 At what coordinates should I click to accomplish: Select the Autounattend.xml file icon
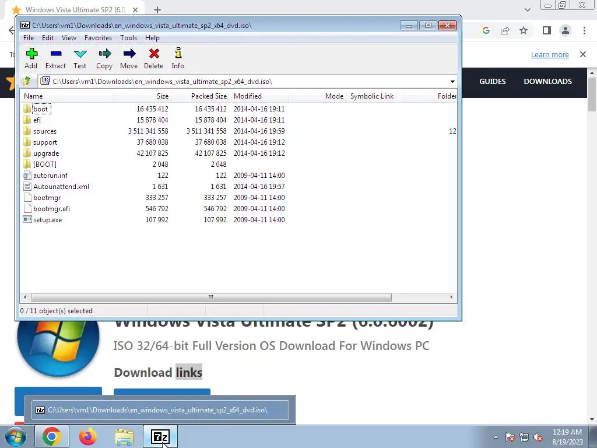point(27,186)
